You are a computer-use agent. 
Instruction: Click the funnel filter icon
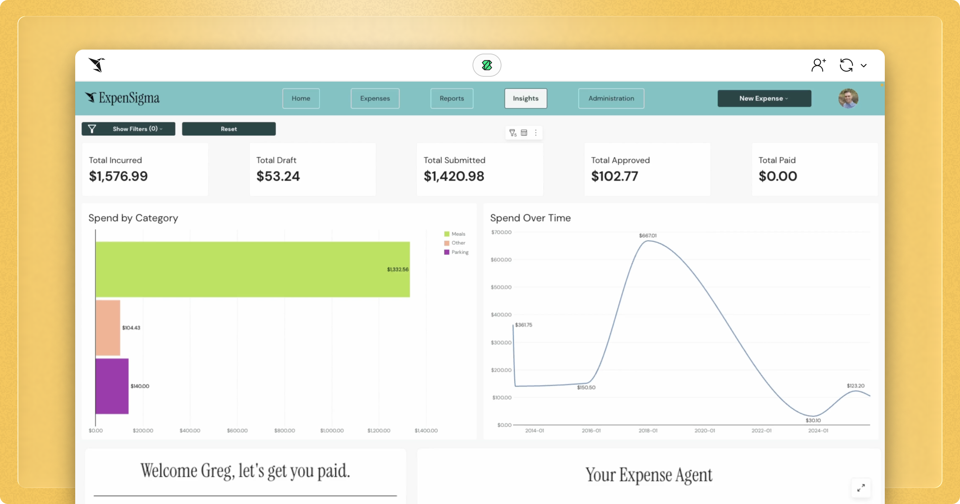(x=92, y=129)
